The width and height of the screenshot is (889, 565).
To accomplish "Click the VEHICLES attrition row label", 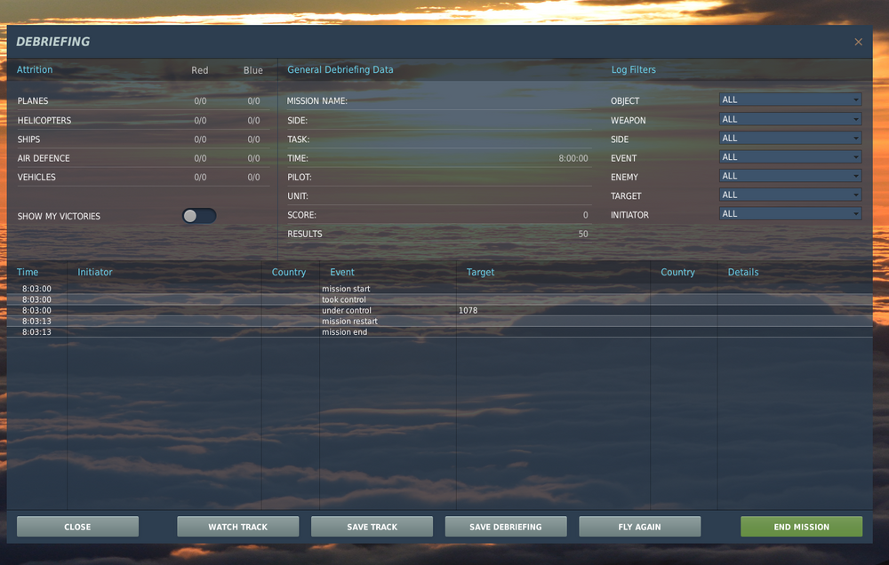I will tap(36, 177).
